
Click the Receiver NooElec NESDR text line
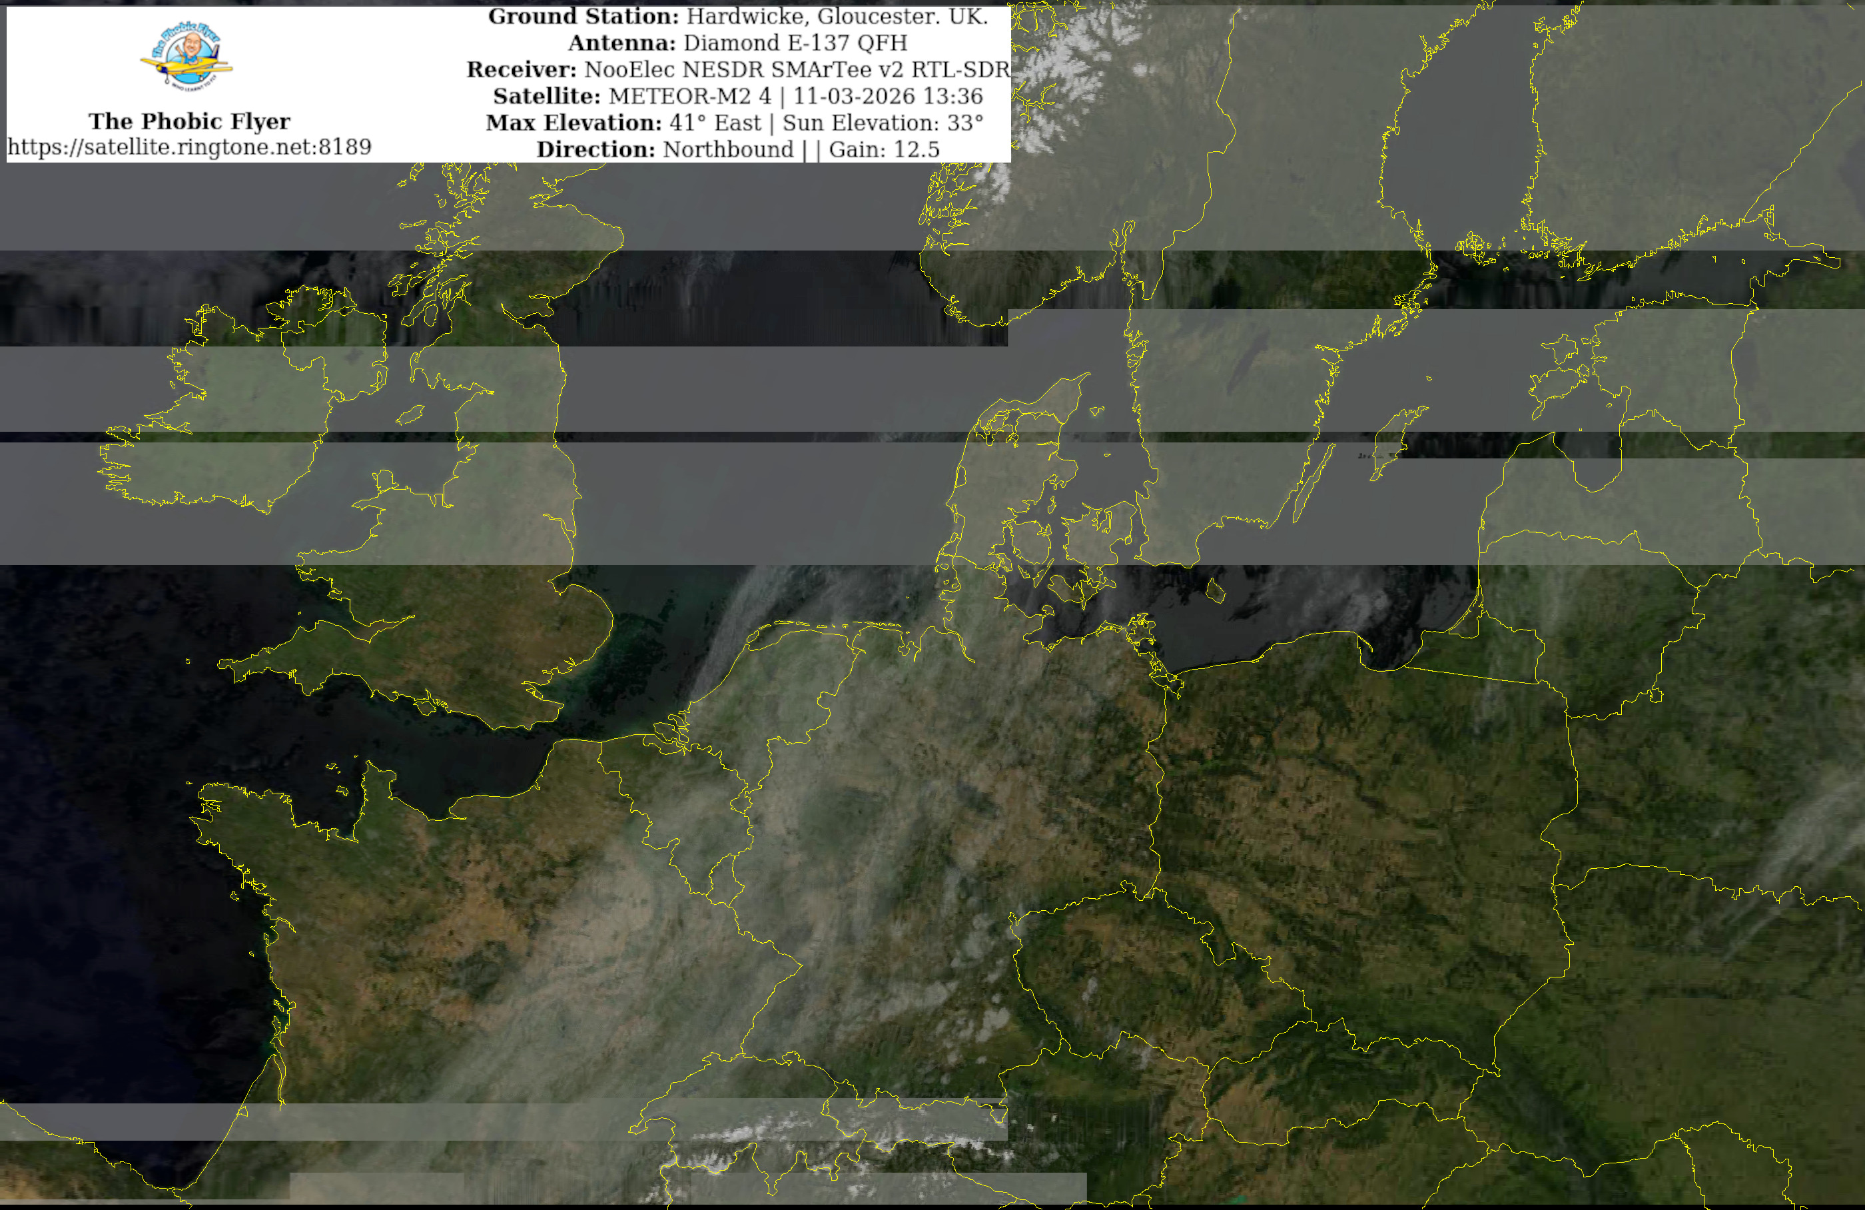click(737, 70)
